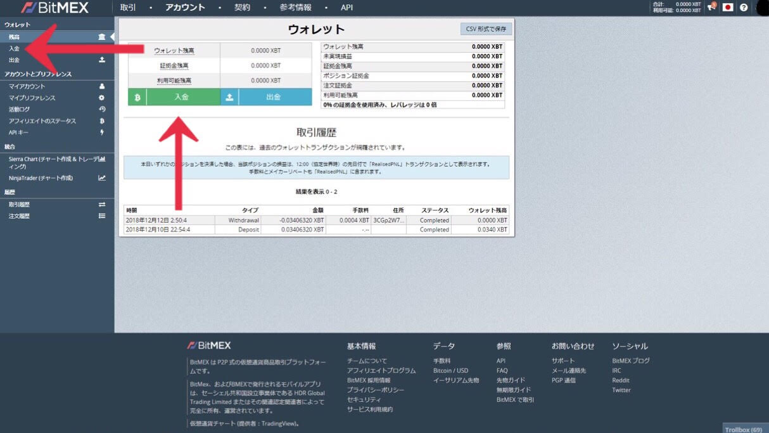The width and height of the screenshot is (769, 433).
Task: Click 3CGp2W7... address in Withdrawal row
Action: point(388,221)
